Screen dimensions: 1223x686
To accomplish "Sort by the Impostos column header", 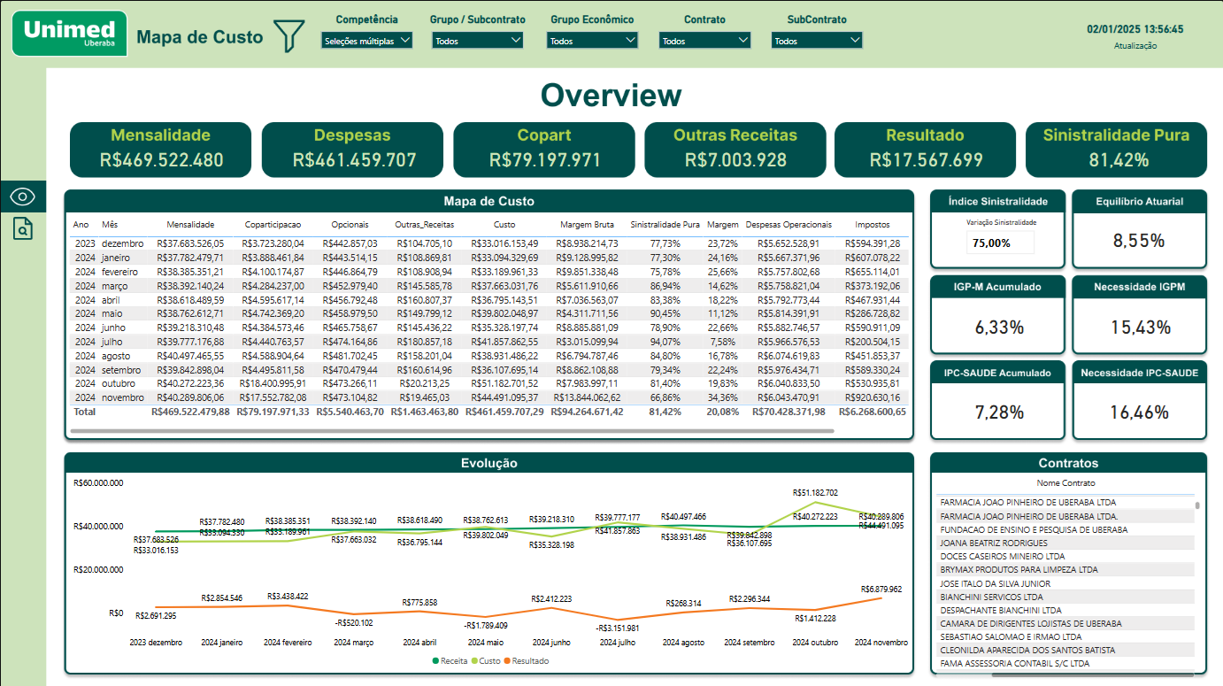I will tap(873, 225).
